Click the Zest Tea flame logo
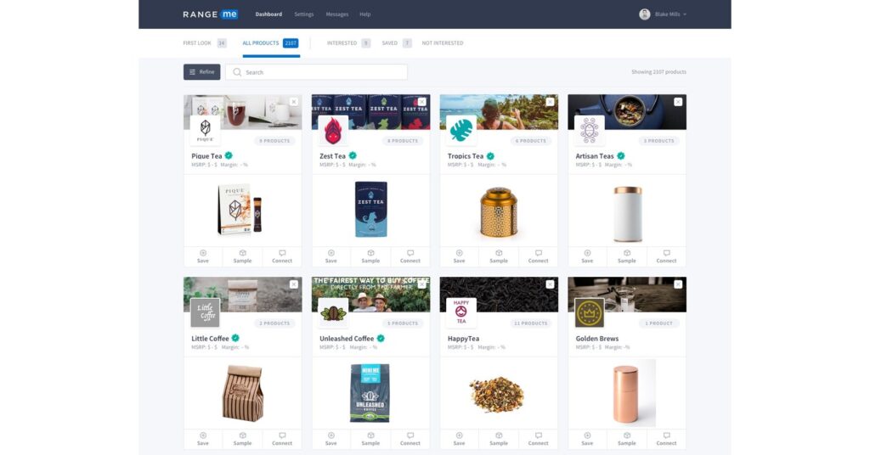The image size is (870, 455). [333, 131]
